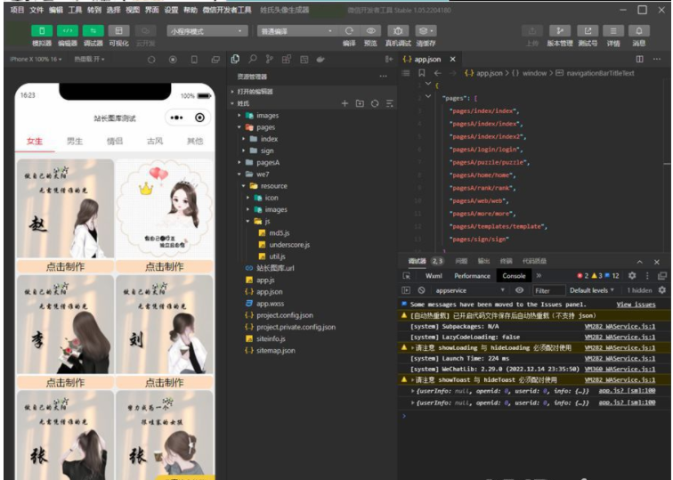The height and width of the screenshot is (480, 673).
Task: Toggle the debugger panel button
Action: pos(93,30)
